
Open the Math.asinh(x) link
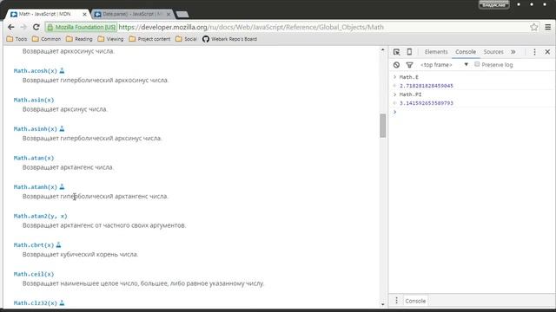click(x=35, y=129)
